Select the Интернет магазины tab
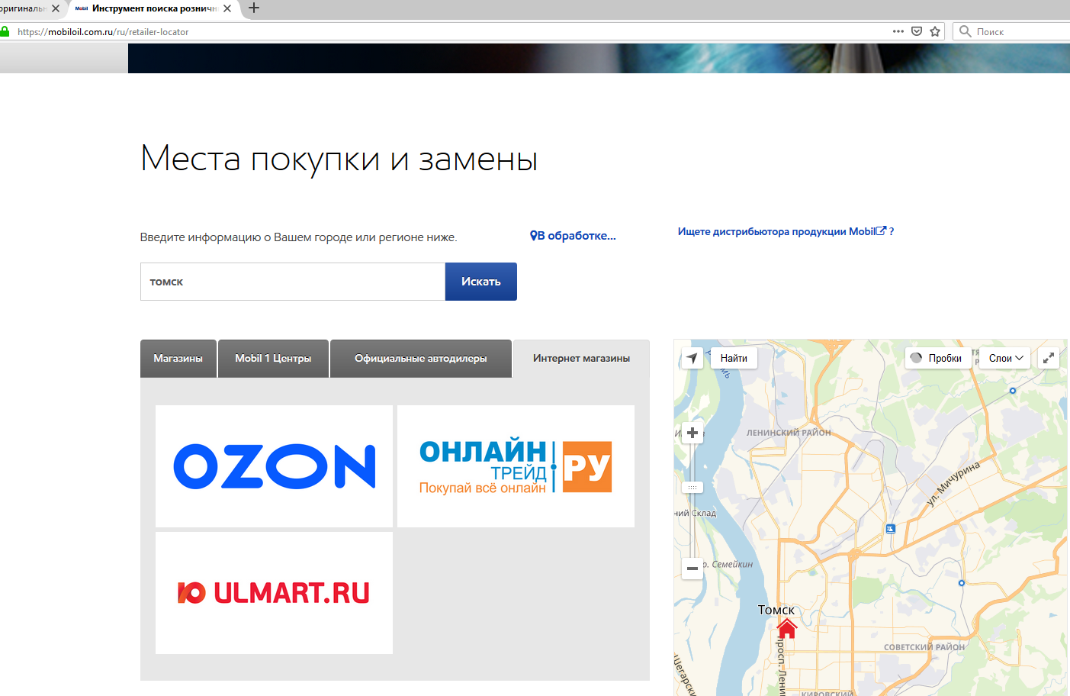Viewport: 1070px width, 696px height. pos(581,359)
